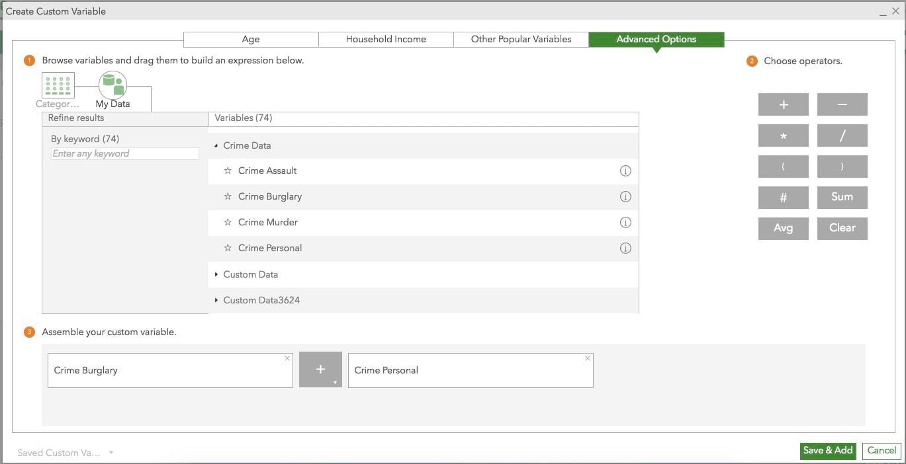Select the My Data icon

point(113,86)
